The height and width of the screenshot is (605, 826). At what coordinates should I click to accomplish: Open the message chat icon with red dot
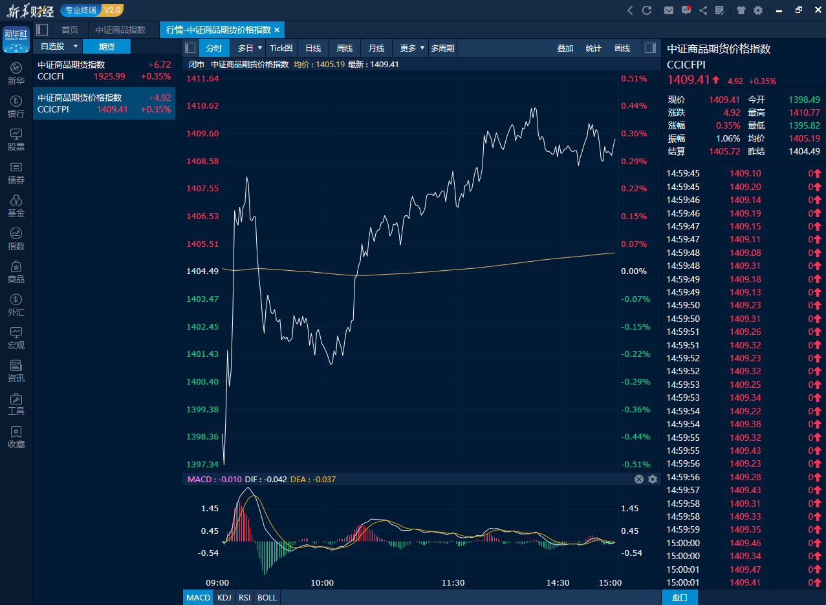point(686,10)
